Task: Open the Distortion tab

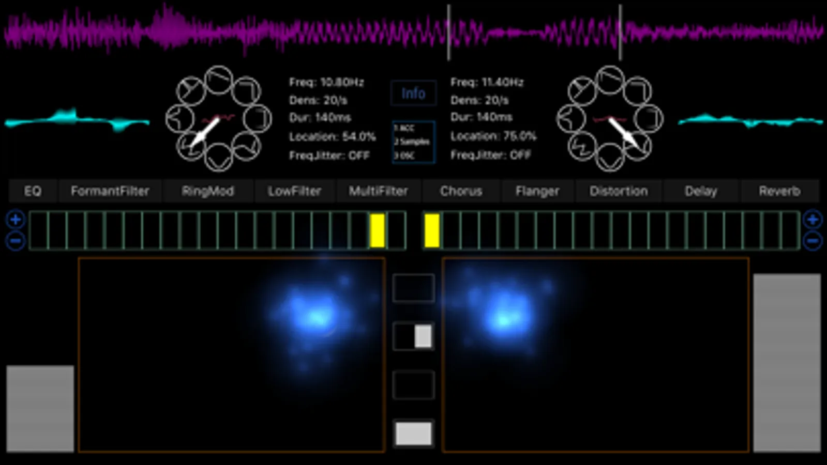Action: pos(619,191)
